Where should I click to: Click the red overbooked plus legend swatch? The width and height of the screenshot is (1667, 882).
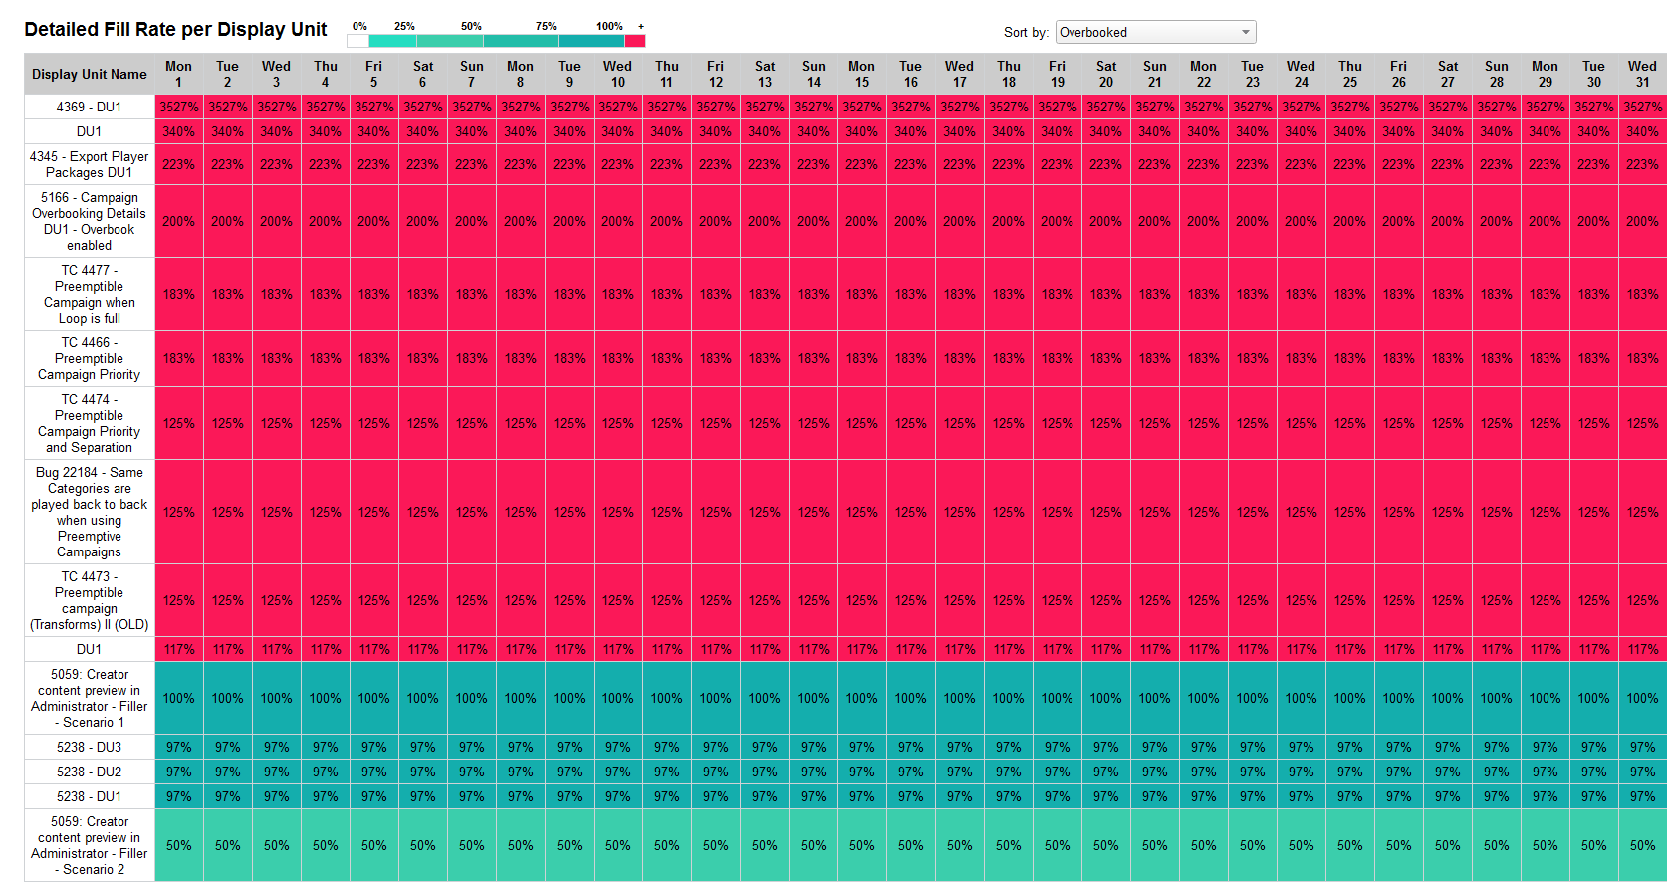pos(635,41)
